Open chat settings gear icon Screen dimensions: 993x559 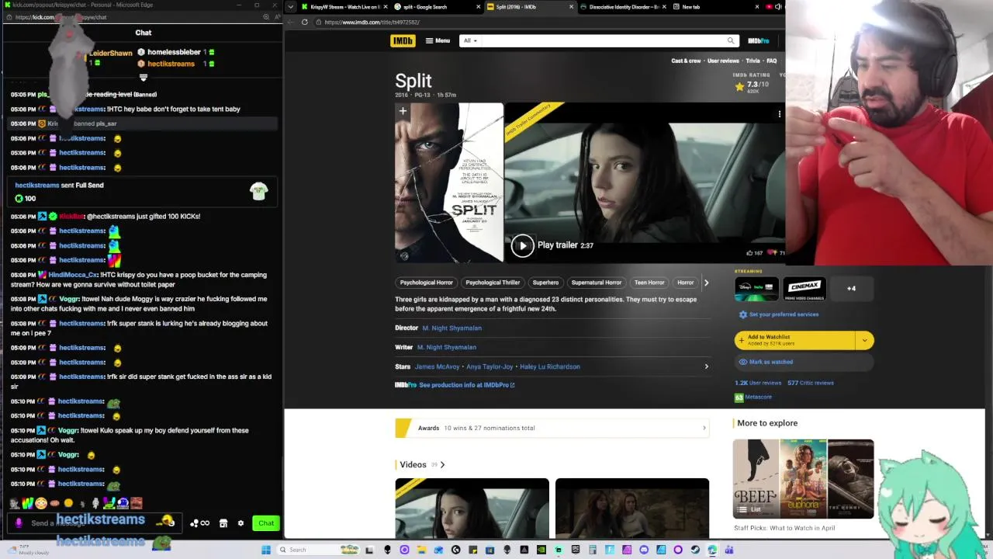[x=240, y=523]
